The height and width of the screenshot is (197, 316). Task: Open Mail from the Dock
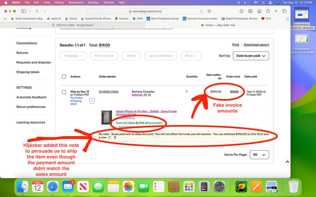(x=68, y=186)
